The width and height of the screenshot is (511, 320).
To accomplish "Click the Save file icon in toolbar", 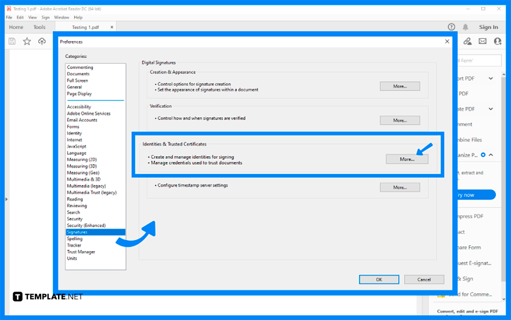I will tap(12, 41).
